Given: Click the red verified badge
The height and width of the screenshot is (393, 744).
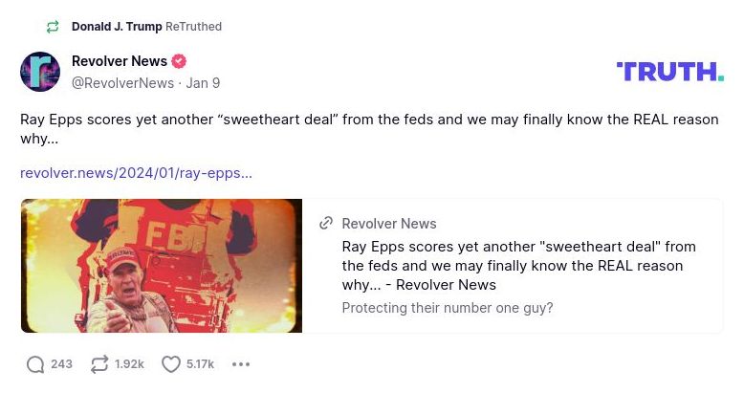Looking at the screenshot, I should click(179, 61).
